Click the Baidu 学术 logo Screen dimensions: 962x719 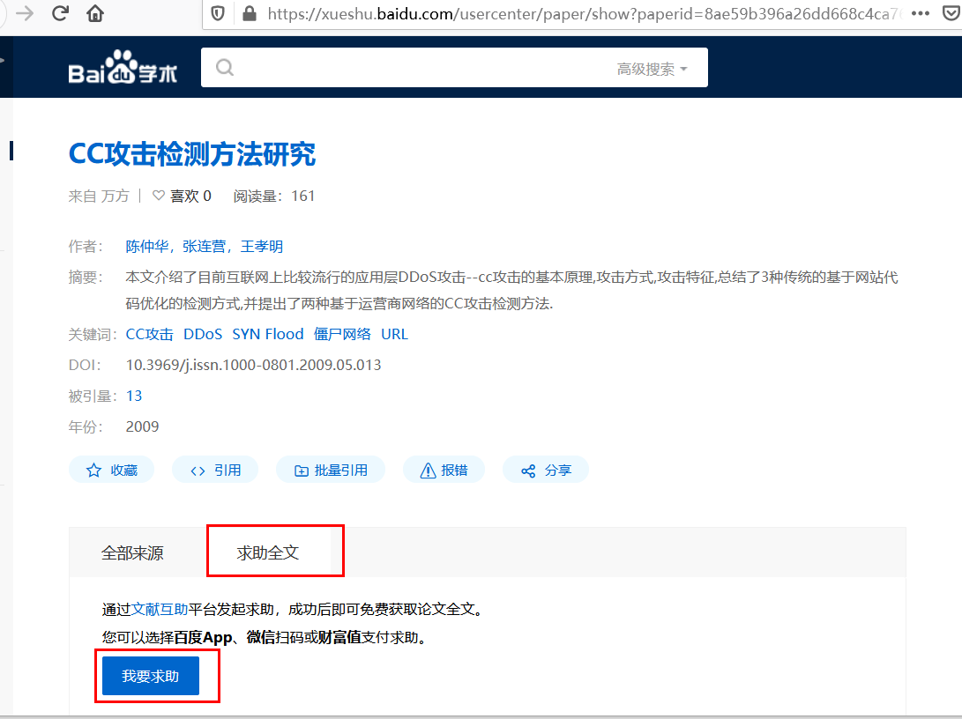tap(123, 67)
